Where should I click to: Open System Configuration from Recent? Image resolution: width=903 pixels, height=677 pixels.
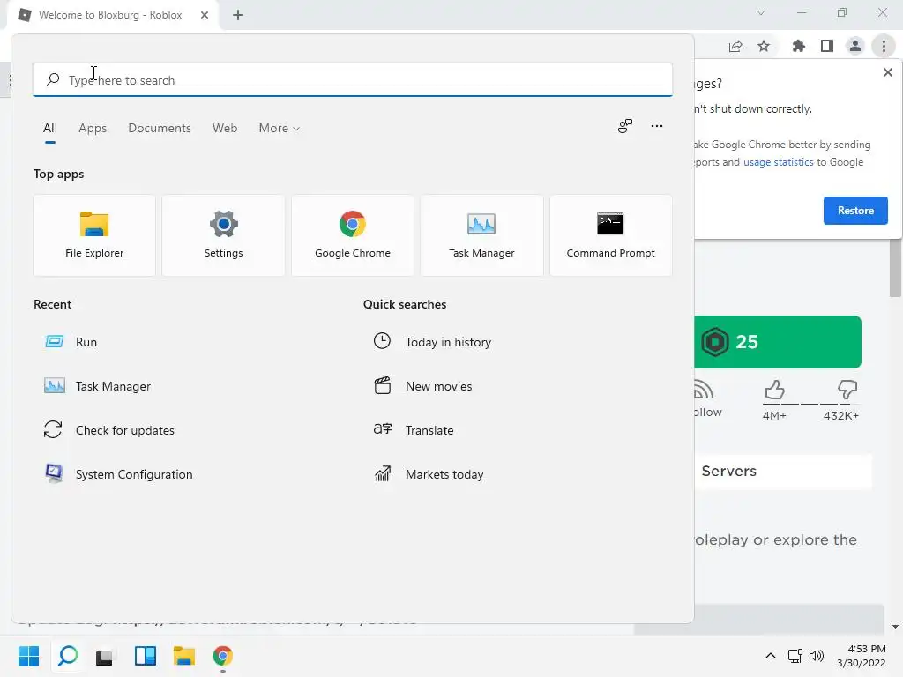pyautogui.click(x=118, y=474)
